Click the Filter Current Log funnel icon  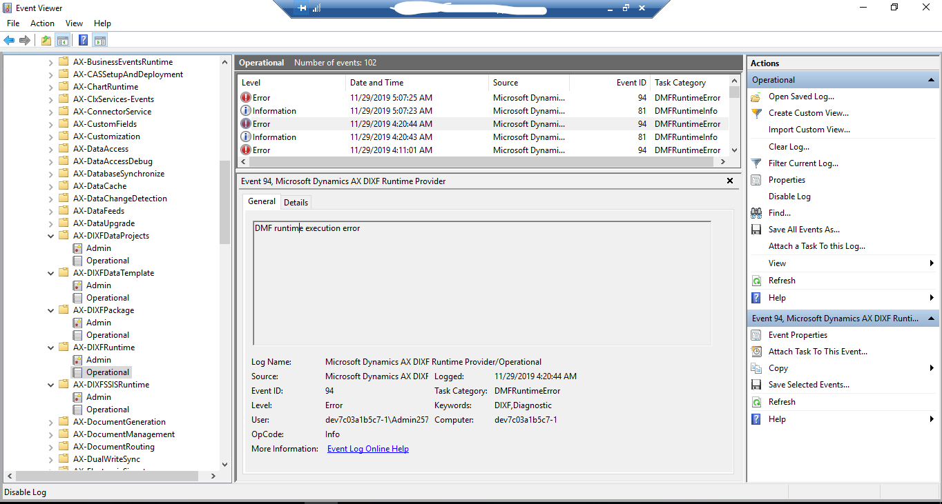[756, 163]
